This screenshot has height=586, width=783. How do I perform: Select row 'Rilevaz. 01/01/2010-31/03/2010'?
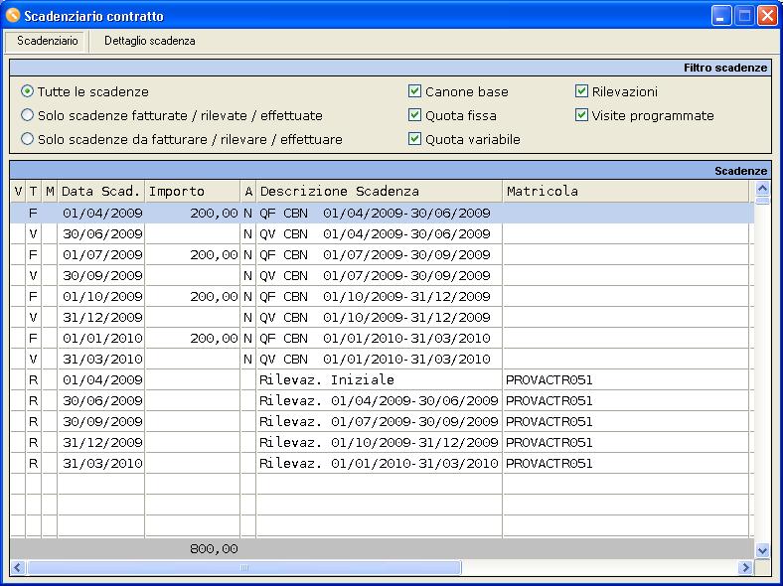click(382, 464)
